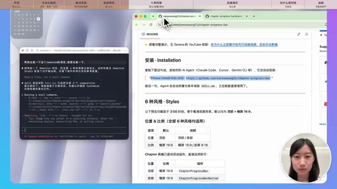This screenshot has height=189, width=337.
Task: Open the site information icon
Action: pyautogui.click(x=160, y=25)
